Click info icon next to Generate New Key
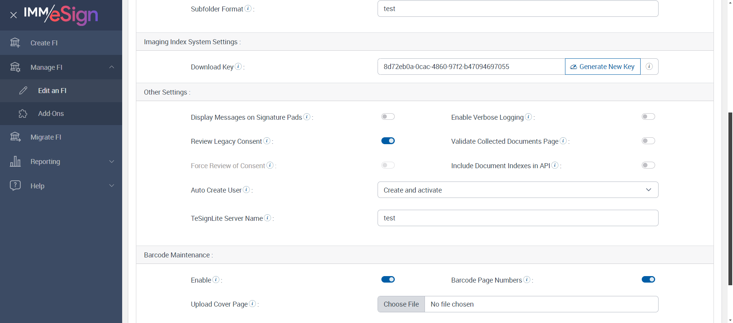This screenshot has height=323, width=733. (x=649, y=67)
